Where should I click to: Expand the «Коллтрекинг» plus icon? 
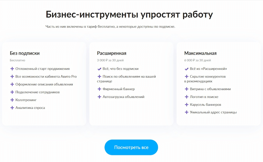tap(12, 100)
